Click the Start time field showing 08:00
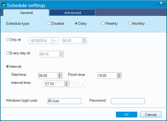Viewport: 167px width, 121px height. coord(48,76)
